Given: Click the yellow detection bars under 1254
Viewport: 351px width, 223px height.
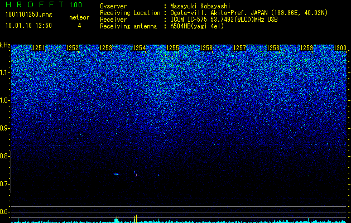Looking at the screenshot, I should (136, 219).
